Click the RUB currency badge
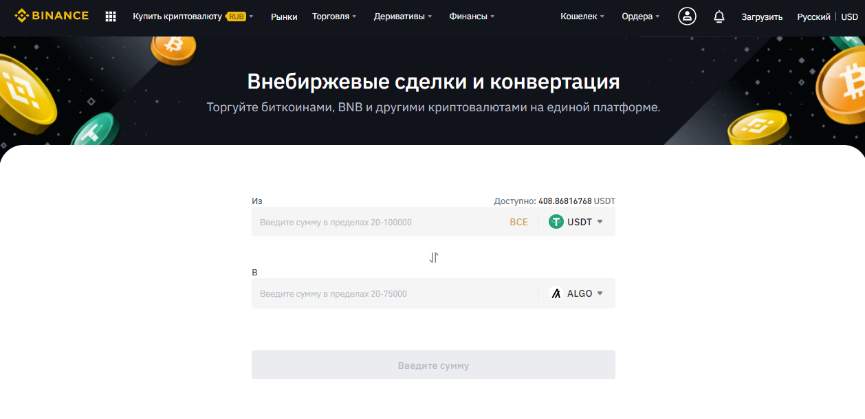The width and height of the screenshot is (865, 419). coord(236,16)
